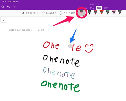The height and width of the screenshot is (101, 126).
Task: Open the 挿入 tab
Action: 92,8
